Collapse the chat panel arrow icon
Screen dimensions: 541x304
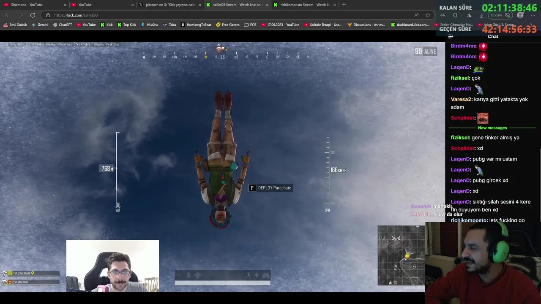coord(451,36)
